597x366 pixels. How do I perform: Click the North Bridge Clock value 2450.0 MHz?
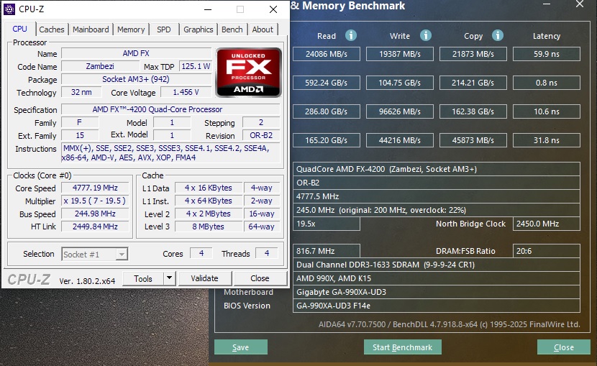click(547, 224)
